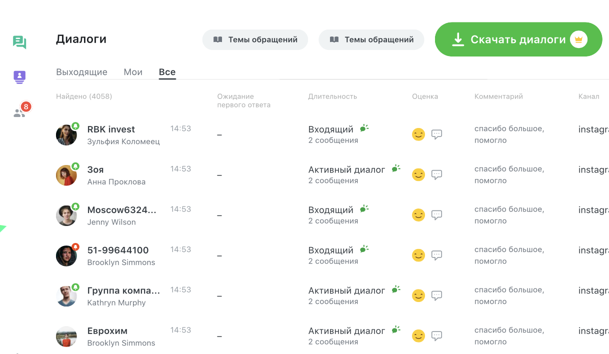
Task: Select the Все tab
Action: [x=167, y=72]
